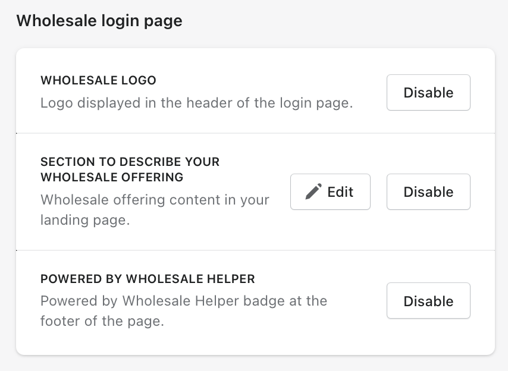Click divider below the Wholesale Logo row
The image size is (508, 371).
click(255, 133)
